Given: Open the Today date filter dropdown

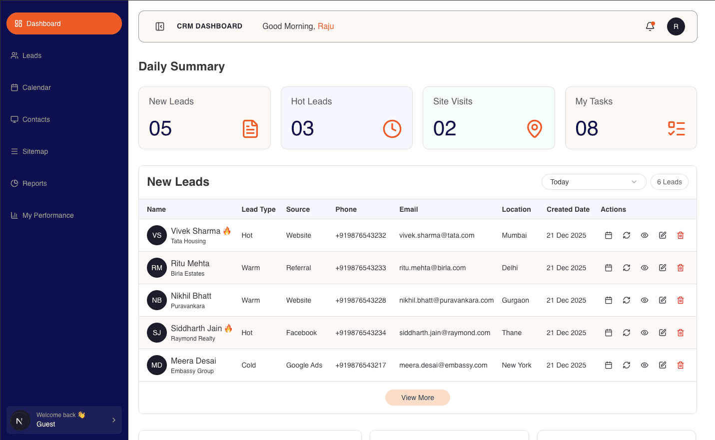Looking at the screenshot, I should coord(594,182).
